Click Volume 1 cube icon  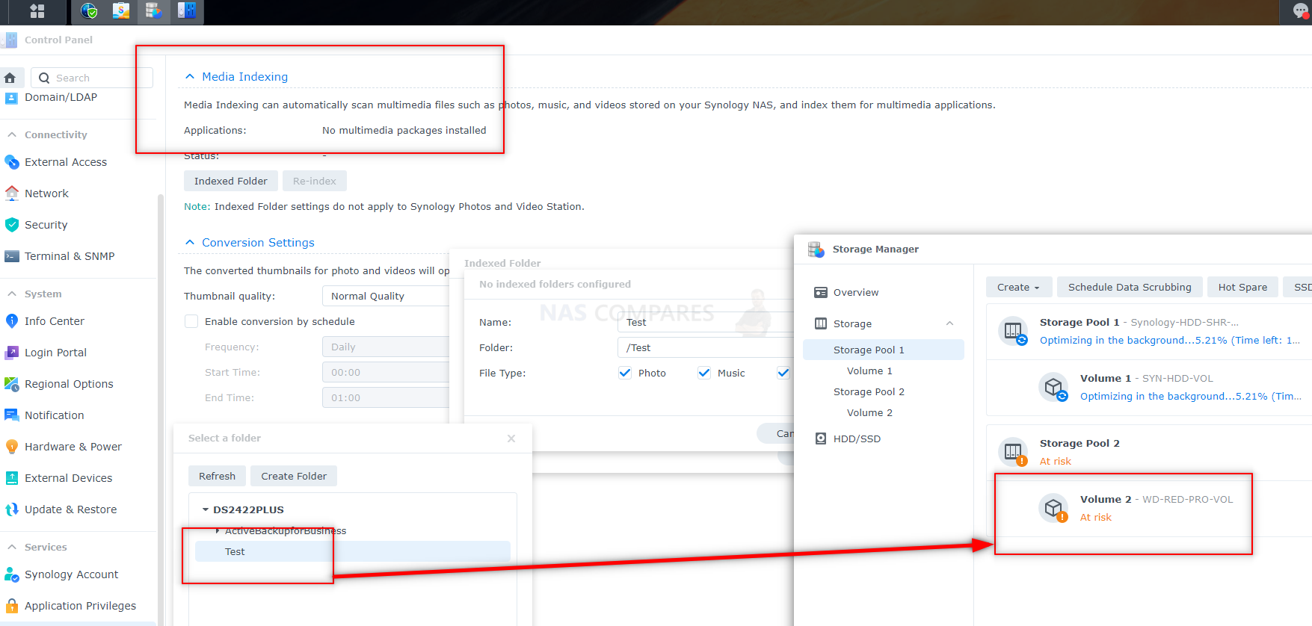[x=1054, y=387]
